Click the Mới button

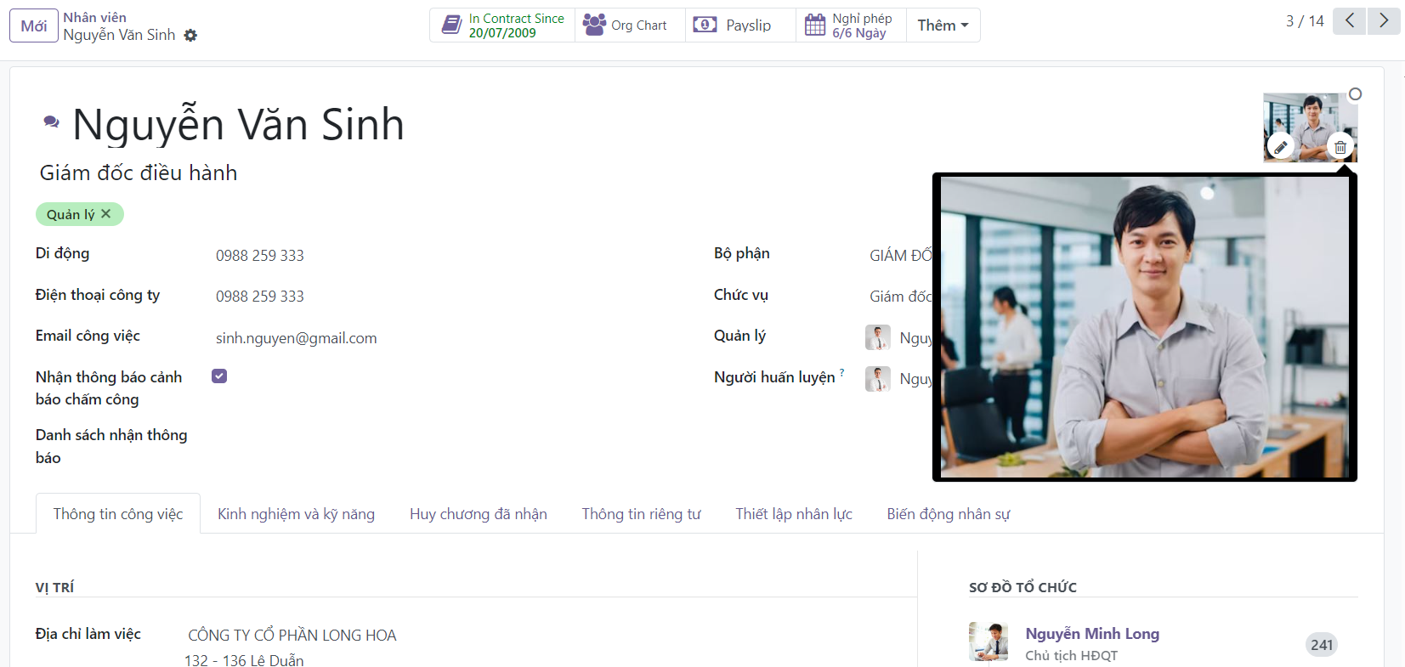[x=34, y=25]
